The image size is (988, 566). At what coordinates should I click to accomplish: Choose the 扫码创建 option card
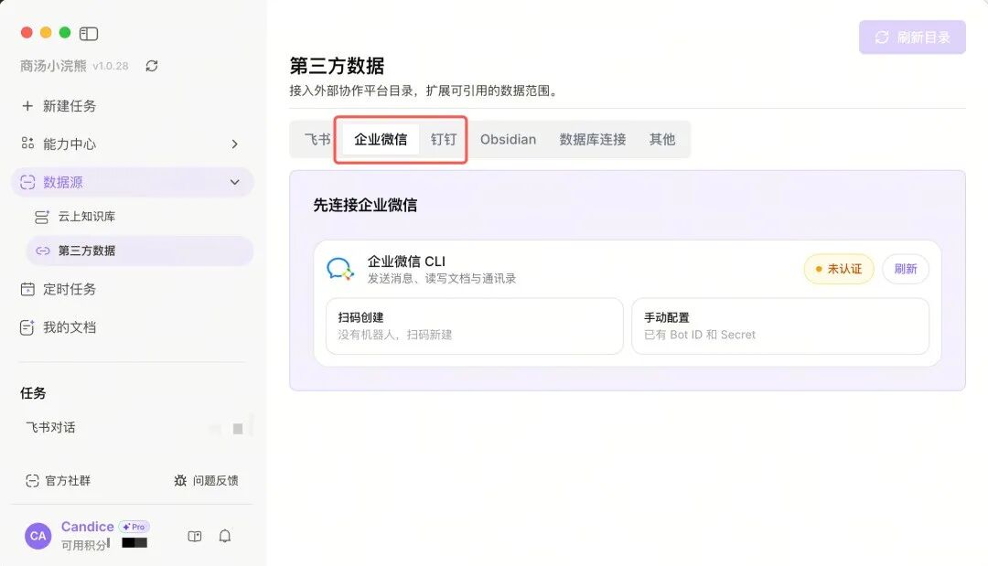click(x=475, y=326)
